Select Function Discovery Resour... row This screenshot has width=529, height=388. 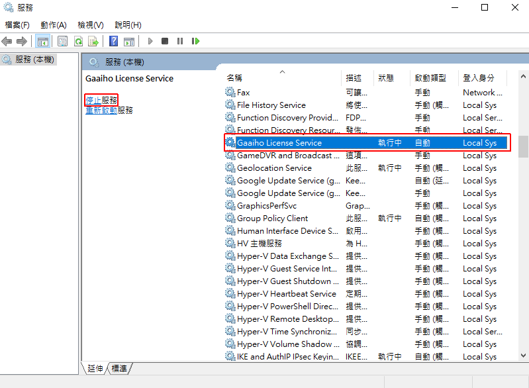tap(365, 130)
